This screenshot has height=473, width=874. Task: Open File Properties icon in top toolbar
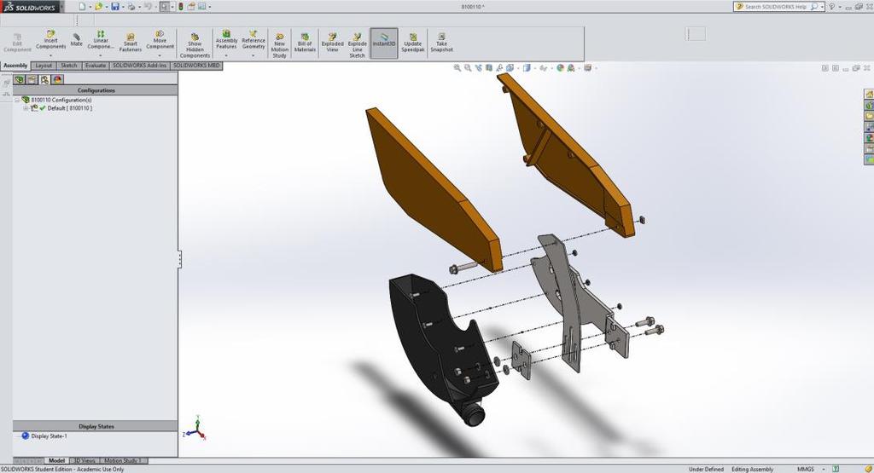point(191,7)
